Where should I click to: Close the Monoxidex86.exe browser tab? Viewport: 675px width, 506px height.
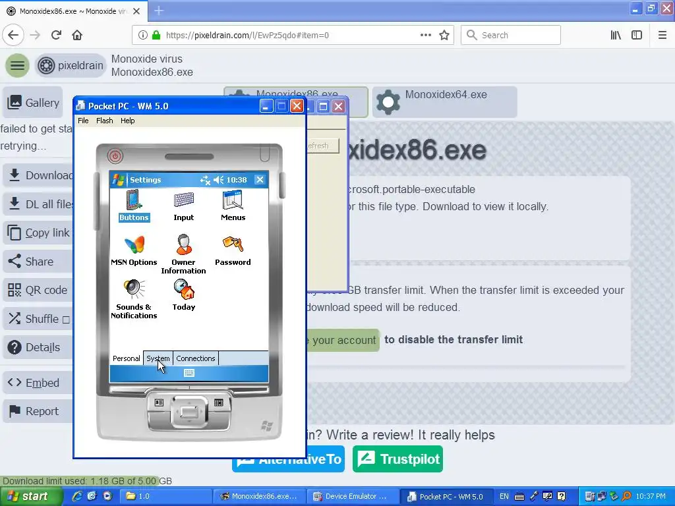pos(136,11)
